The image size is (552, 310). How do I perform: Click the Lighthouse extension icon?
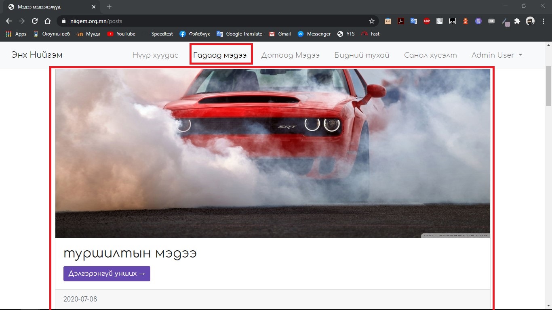466,21
